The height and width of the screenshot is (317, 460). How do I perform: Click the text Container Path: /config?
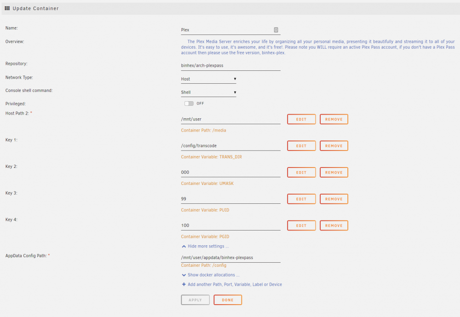click(204, 265)
